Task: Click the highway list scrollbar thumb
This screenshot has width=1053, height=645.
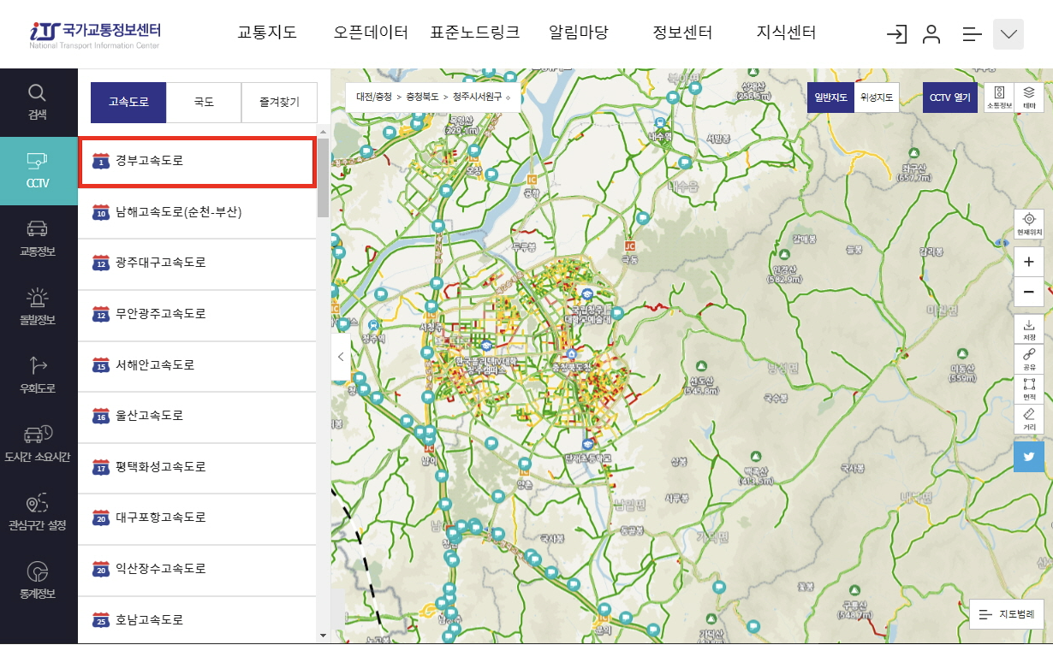Action: 323,176
